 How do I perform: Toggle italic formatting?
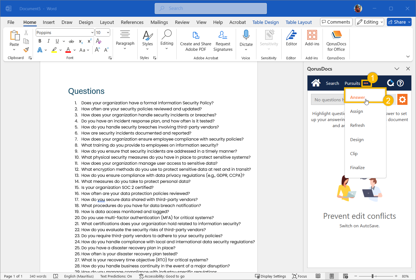click(48, 41)
